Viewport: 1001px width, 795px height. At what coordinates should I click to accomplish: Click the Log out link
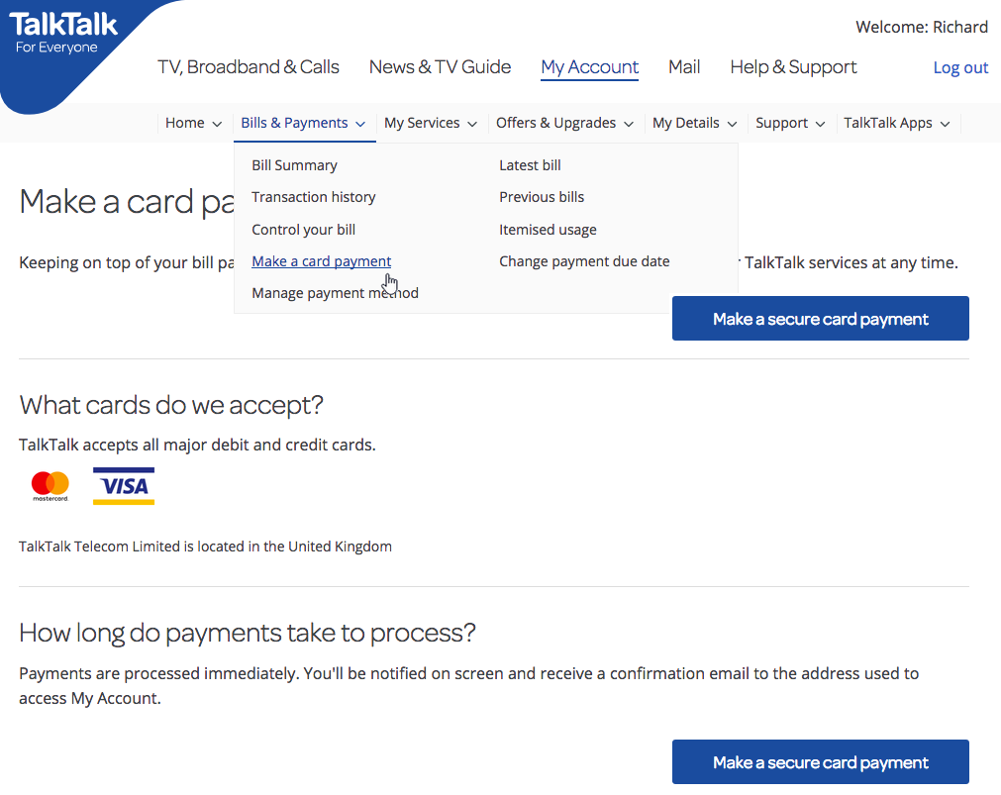pyautogui.click(x=960, y=67)
